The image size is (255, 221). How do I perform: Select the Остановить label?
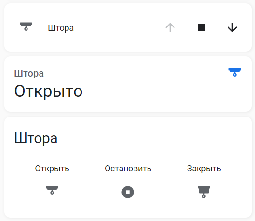pos(128,169)
